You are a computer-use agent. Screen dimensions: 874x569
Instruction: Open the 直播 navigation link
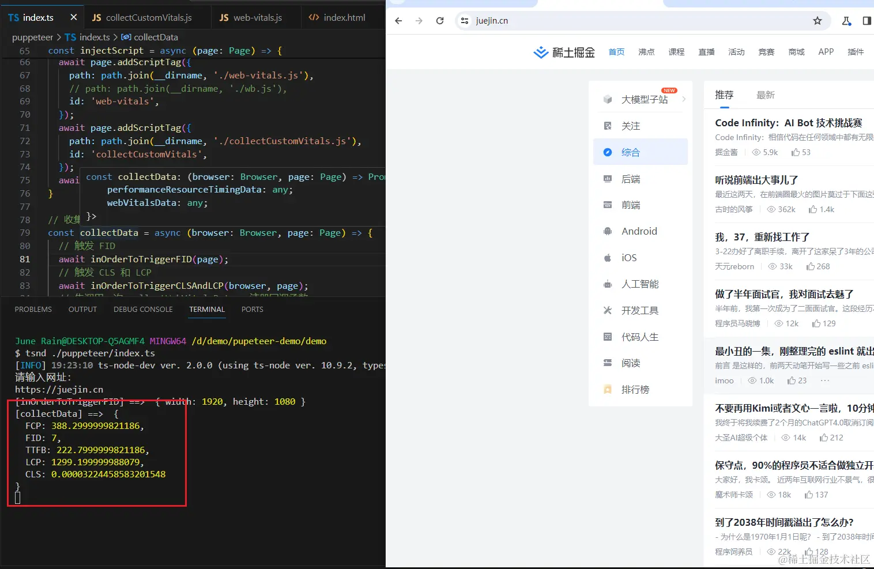706,52
